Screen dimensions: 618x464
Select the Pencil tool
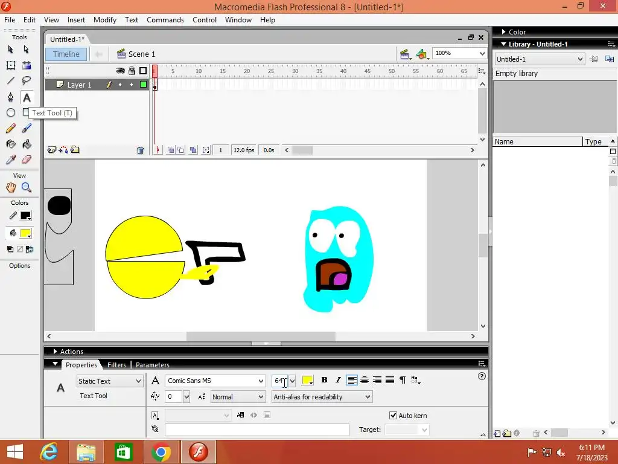click(x=11, y=128)
